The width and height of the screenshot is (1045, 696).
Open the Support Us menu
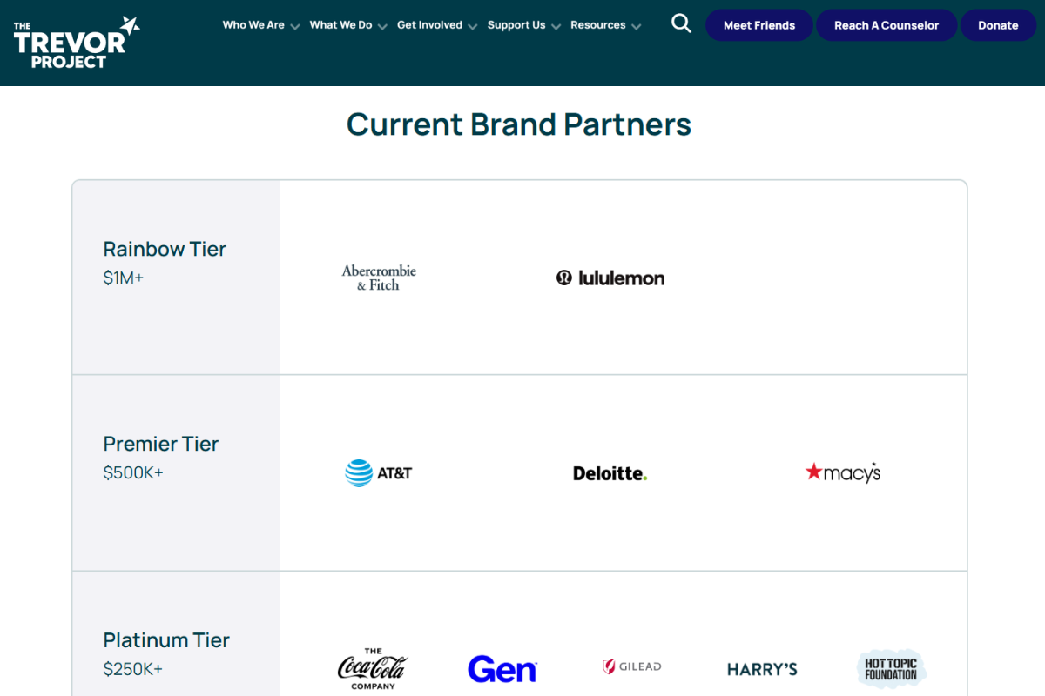[x=517, y=25]
